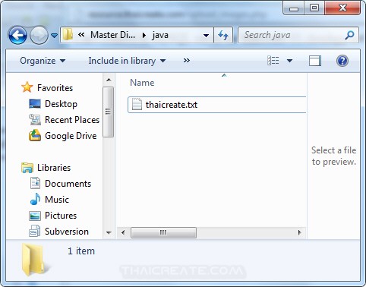Viewport: 366px width, 287px height.
Task: Click the navigation pane scroll up arrow
Action: 109,80
